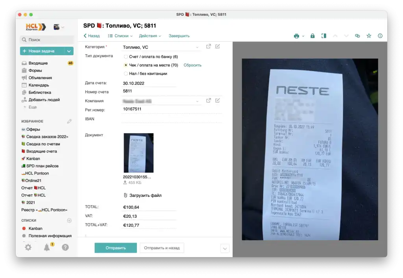Open Компания record in new window icon
Screen dimensions: 403x278
click(209, 100)
